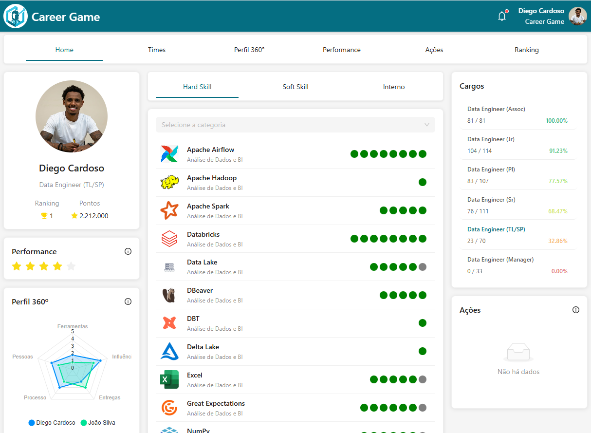591x433 pixels.
Task: Click the Data Lake progress dots
Action: coord(397,266)
